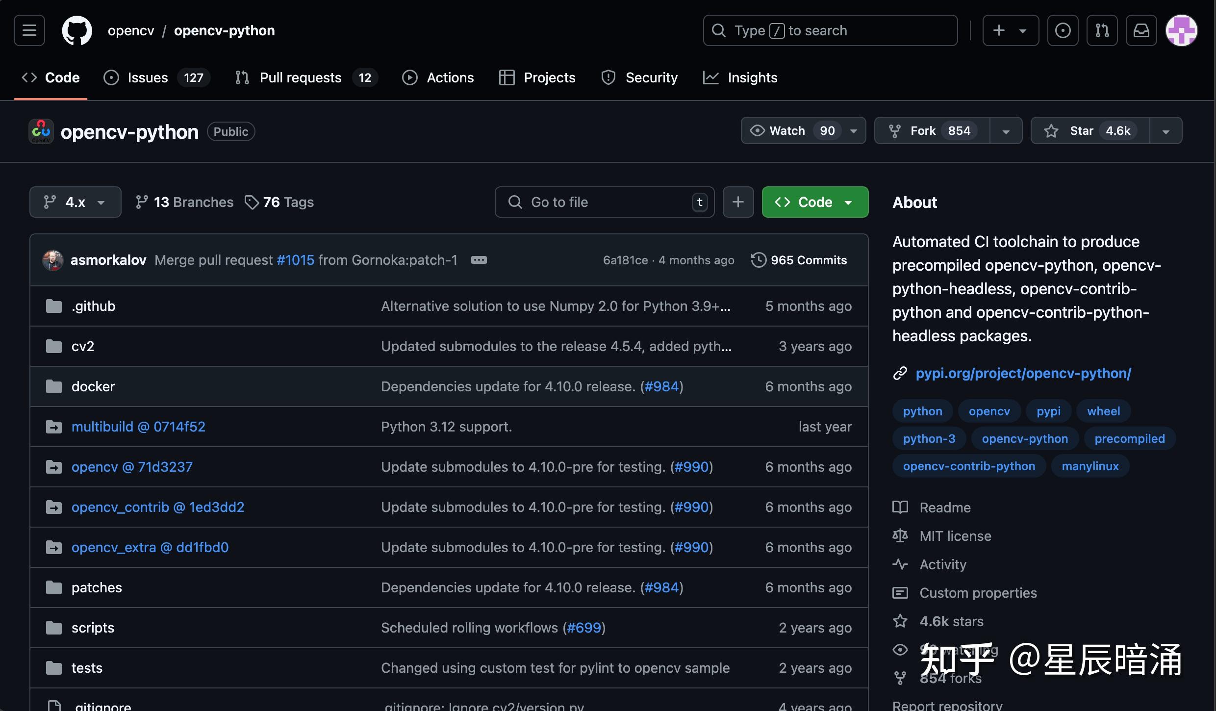Open the notifications inbox icon

pyautogui.click(x=1141, y=30)
